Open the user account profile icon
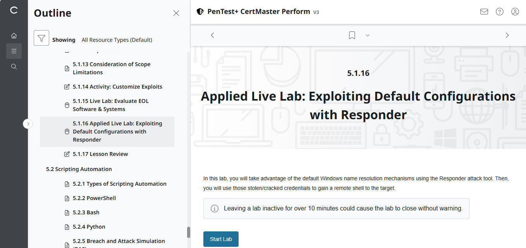 point(515,12)
